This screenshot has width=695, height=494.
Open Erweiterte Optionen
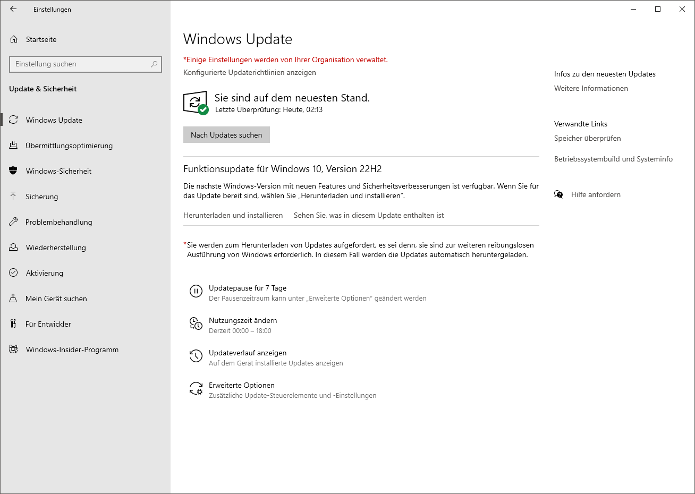[242, 385]
